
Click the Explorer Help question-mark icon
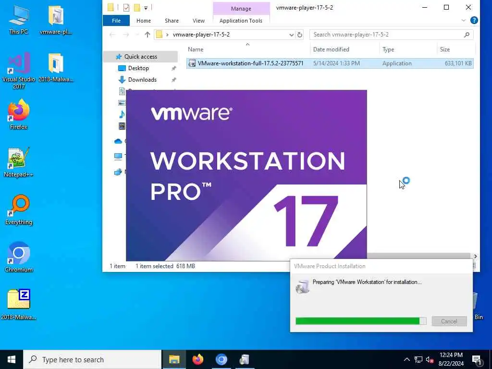(x=474, y=20)
